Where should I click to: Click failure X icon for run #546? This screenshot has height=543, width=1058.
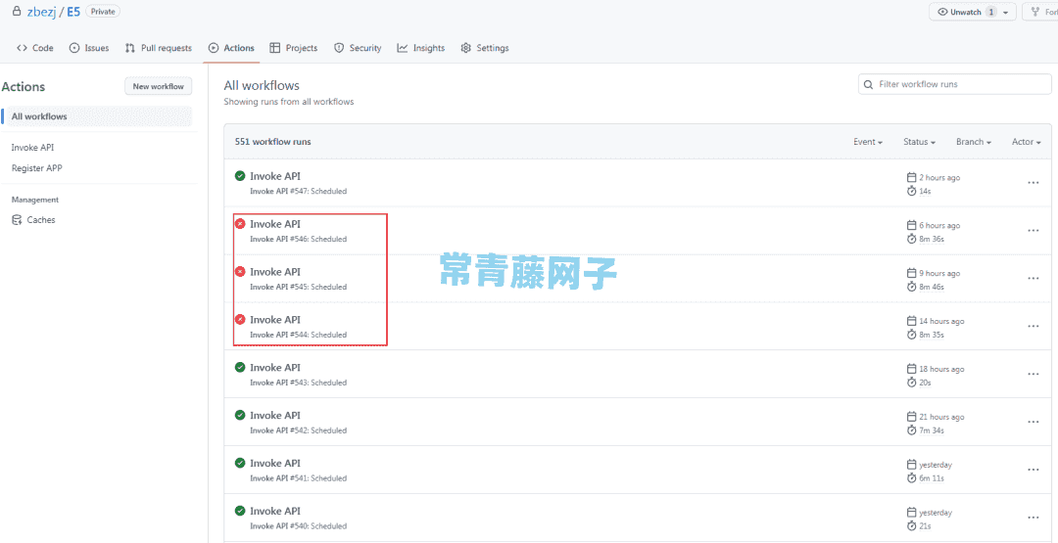pyautogui.click(x=240, y=224)
